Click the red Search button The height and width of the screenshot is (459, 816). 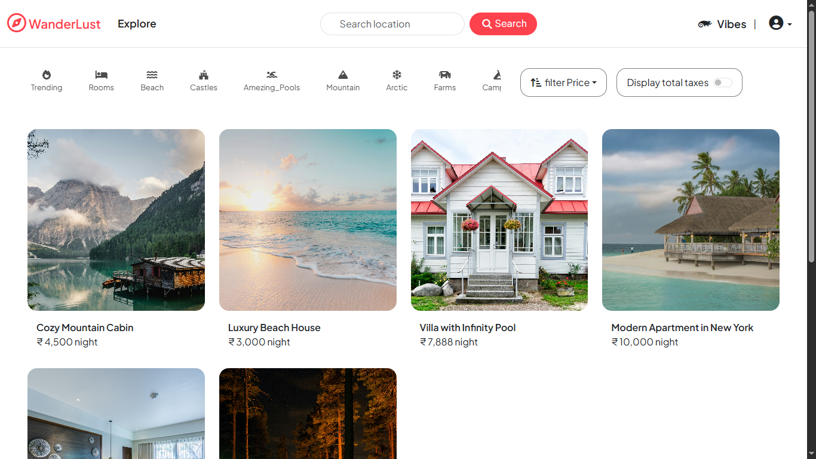click(503, 24)
